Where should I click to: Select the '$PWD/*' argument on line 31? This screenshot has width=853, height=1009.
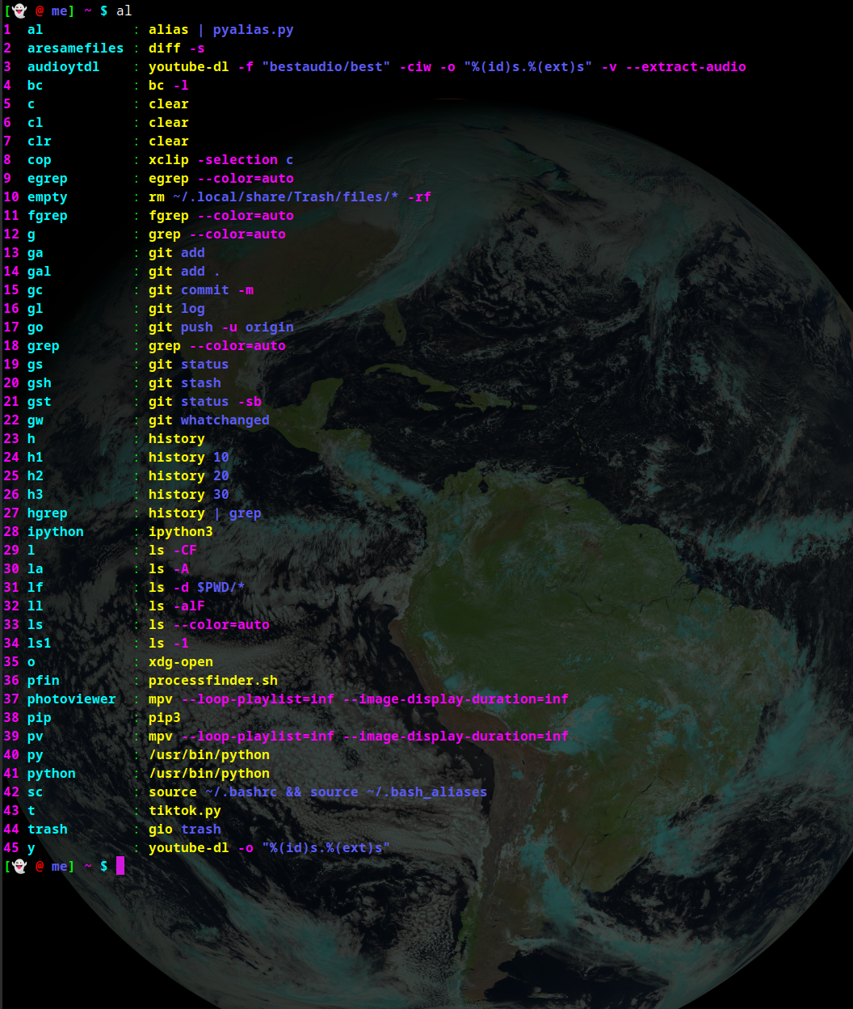221,587
